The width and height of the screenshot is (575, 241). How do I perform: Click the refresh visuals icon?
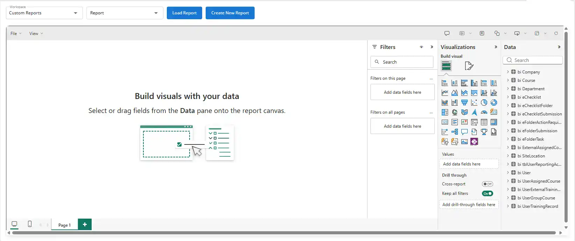click(556, 33)
